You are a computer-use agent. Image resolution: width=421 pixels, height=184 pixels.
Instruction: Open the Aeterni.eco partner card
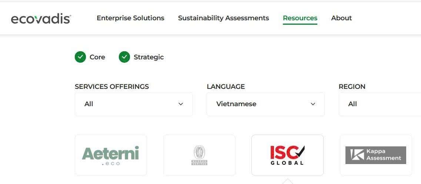click(x=111, y=155)
